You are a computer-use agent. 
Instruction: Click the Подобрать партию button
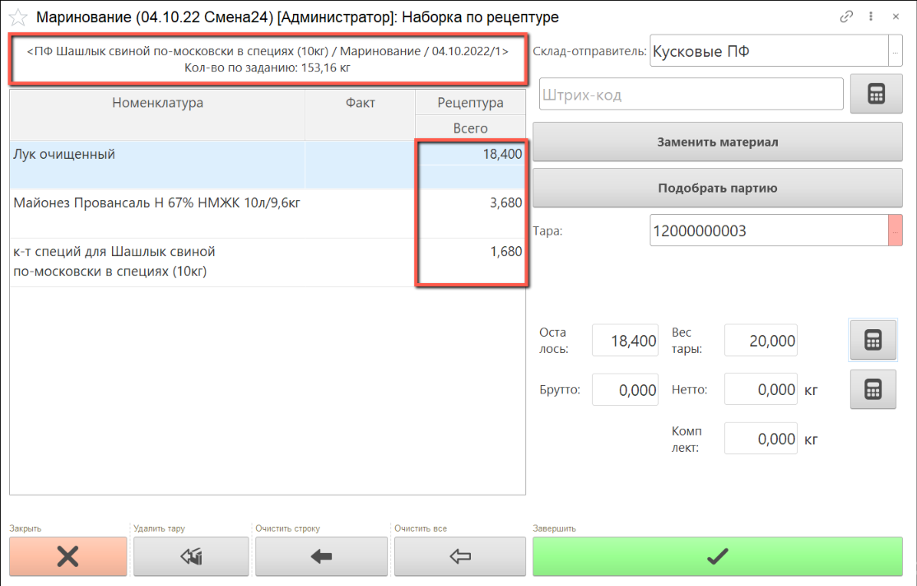pyautogui.click(x=718, y=188)
